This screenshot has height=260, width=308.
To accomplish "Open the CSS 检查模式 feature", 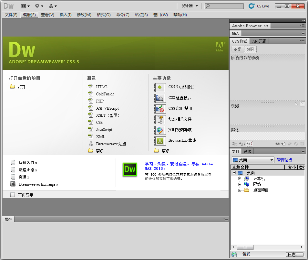I will [181, 98].
